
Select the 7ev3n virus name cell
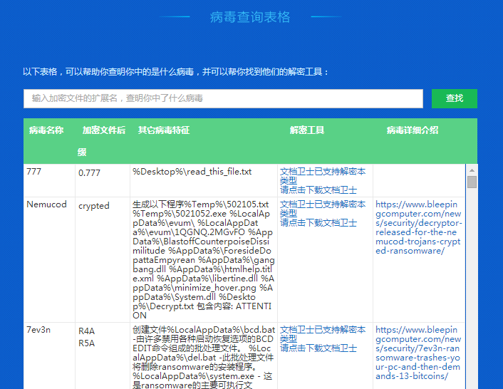pos(49,356)
